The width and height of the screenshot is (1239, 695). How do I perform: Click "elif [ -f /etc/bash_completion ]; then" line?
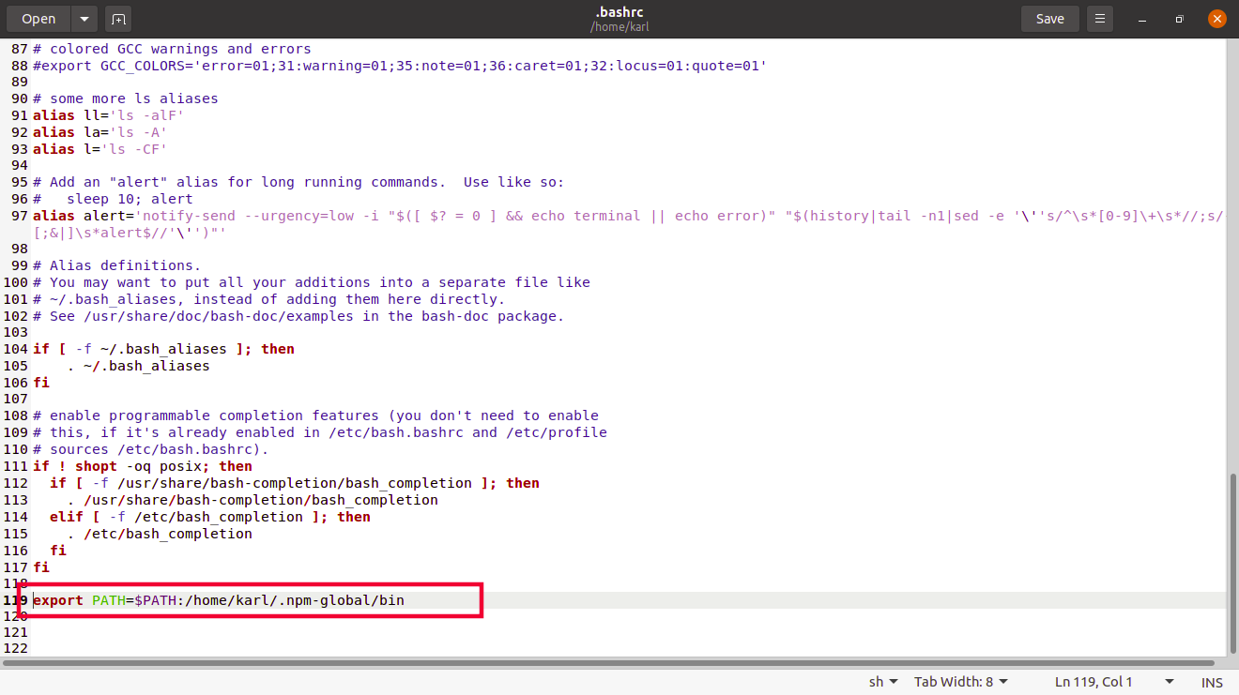[x=210, y=517]
